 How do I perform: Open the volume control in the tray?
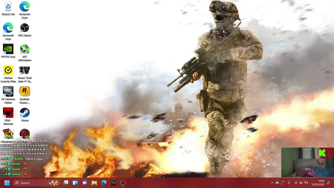301,183
